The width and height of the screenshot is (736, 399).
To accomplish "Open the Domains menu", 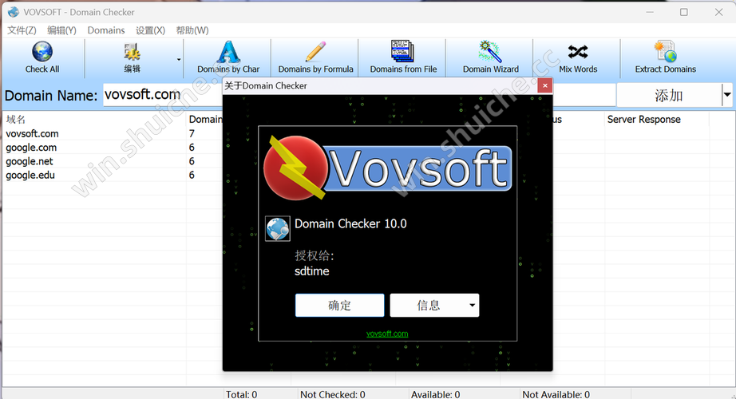I will coord(106,30).
